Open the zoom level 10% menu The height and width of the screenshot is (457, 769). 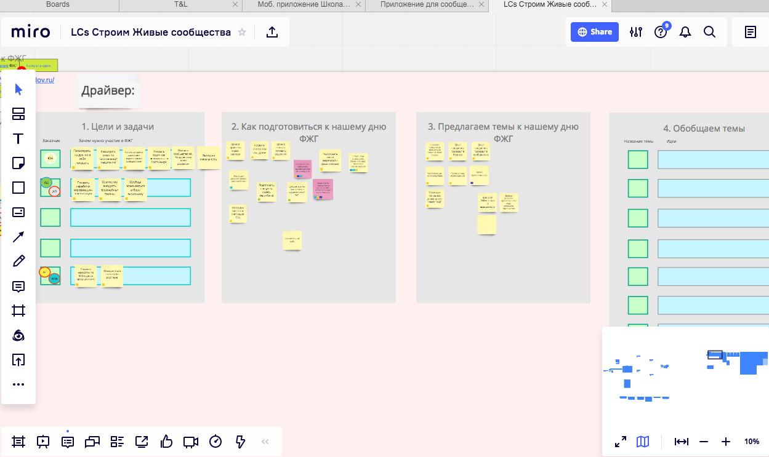752,442
